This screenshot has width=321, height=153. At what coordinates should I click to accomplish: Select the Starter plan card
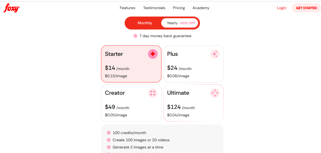tap(131, 64)
